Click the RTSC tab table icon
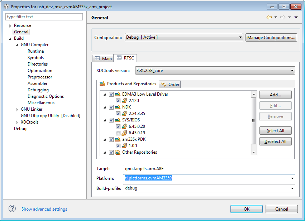305x221 pixels. [119, 58]
